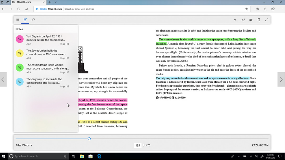The width and height of the screenshot is (285, 160).
Task: Open Task View on the taskbar
Action: pos(73,156)
